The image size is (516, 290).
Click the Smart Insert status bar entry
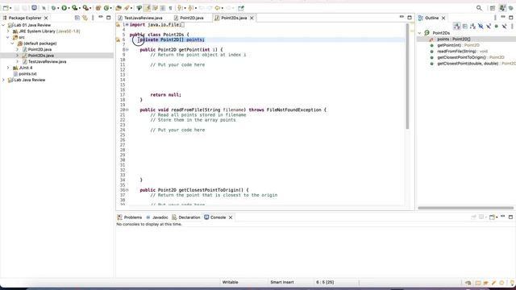pyautogui.click(x=282, y=282)
